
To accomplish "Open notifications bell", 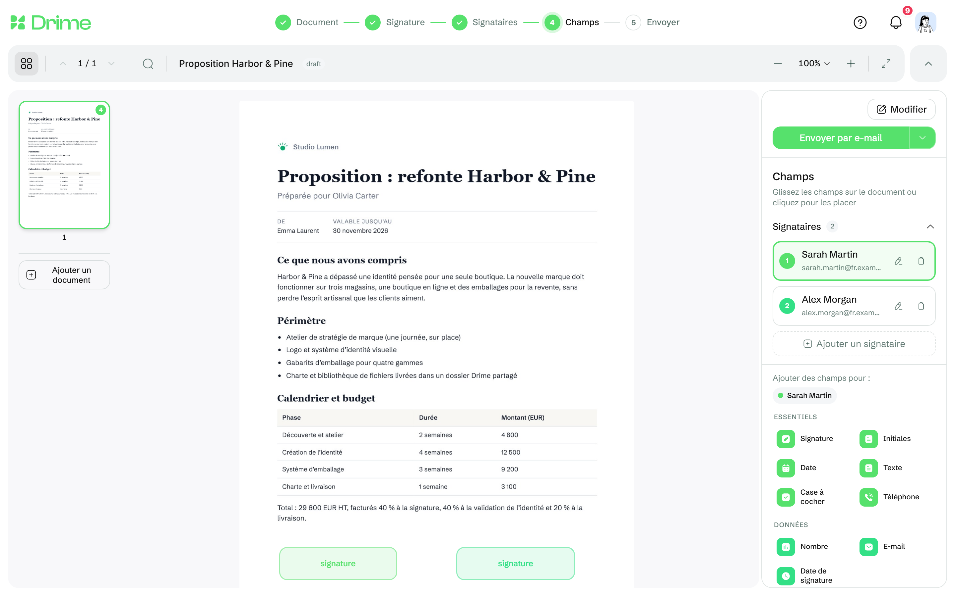I will 895,23.
